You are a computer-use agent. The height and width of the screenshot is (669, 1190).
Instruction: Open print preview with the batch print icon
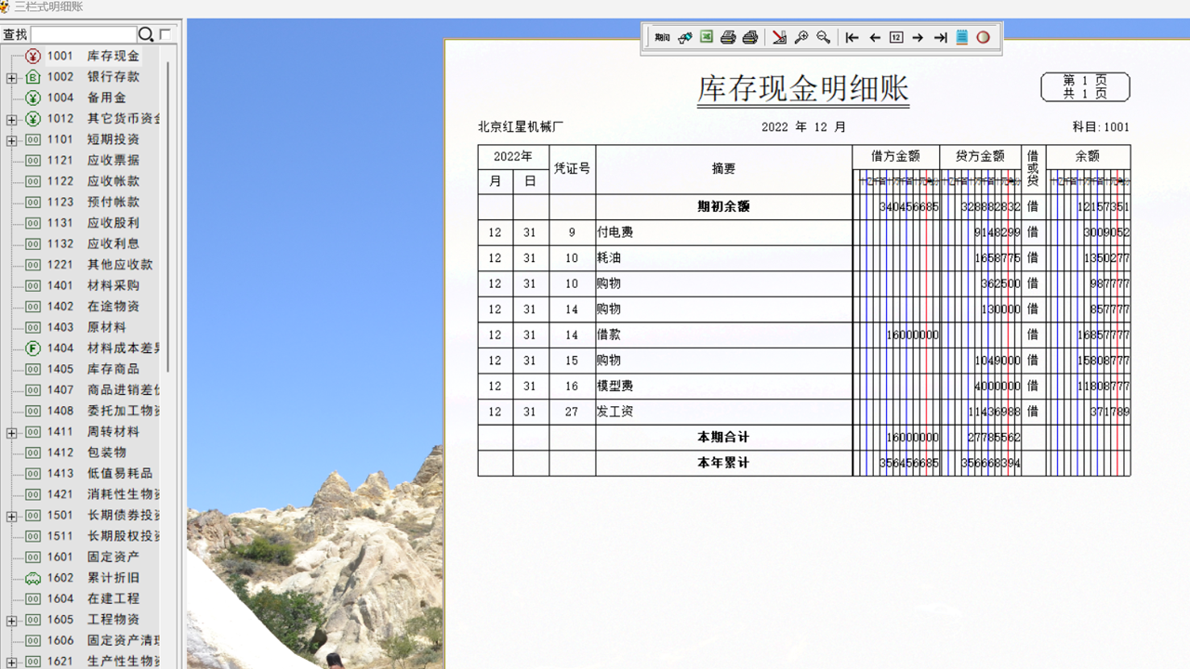click(x=750, y=37)
